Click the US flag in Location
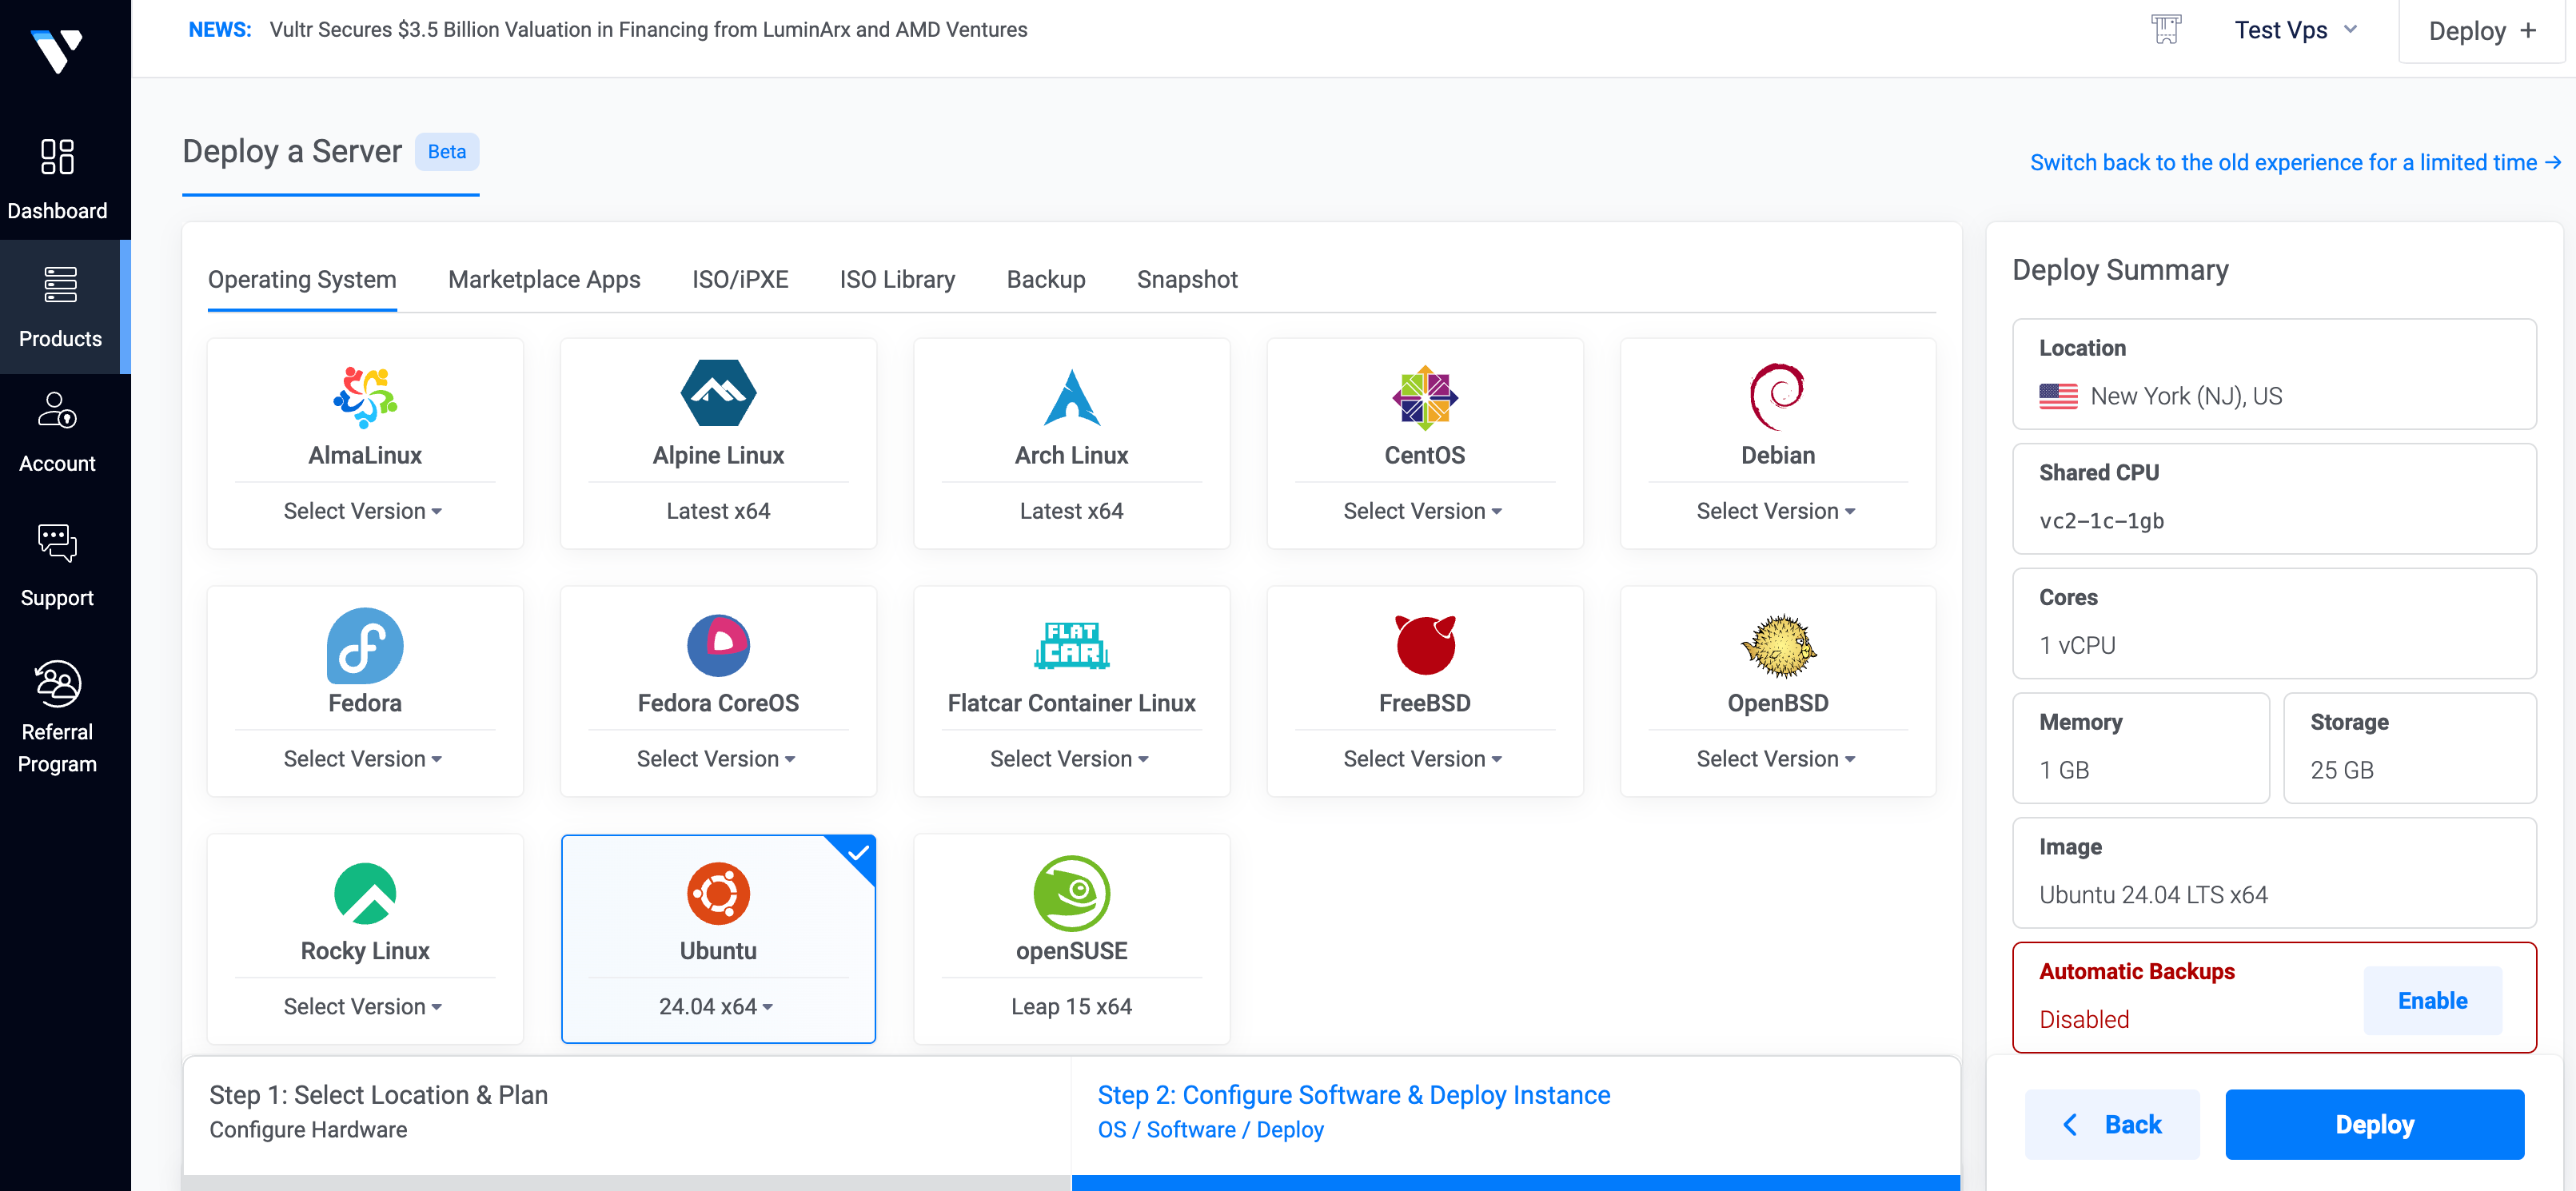The width and height of the screenshot is (2576, 1191). (2058, 396)
